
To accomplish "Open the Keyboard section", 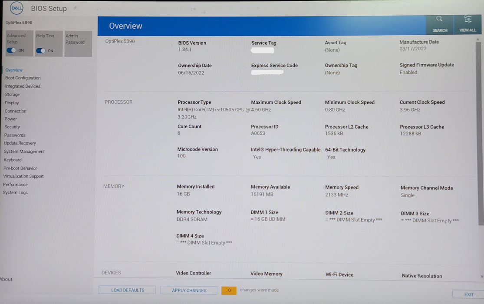I will point(13,160).
